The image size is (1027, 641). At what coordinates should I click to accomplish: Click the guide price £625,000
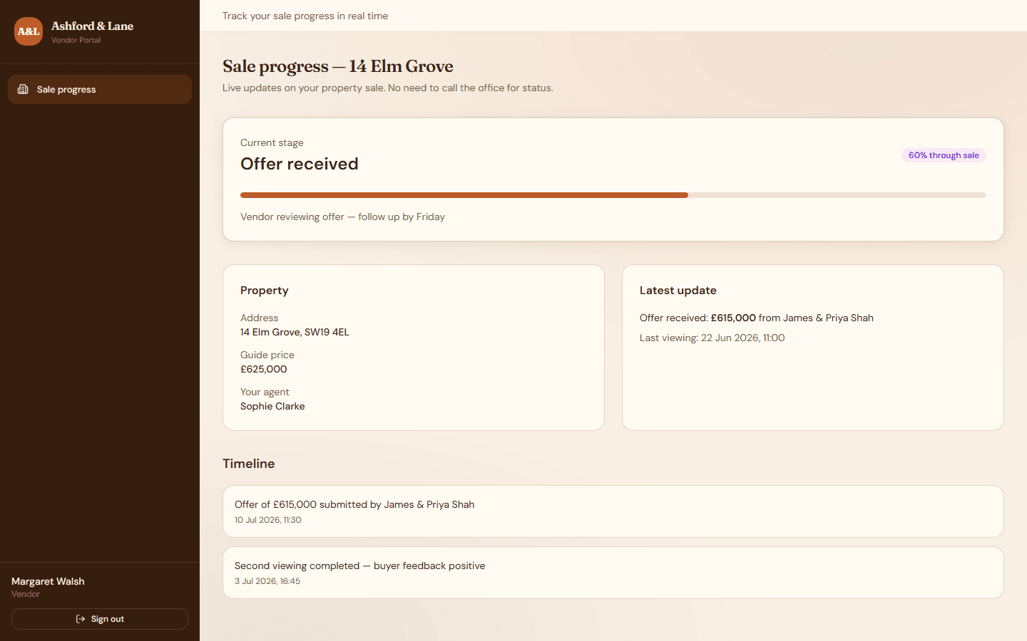point(264,369)
